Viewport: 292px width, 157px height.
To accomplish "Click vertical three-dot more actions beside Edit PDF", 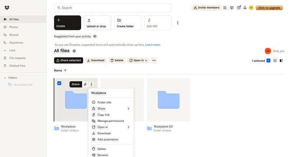I will [177, 23].
